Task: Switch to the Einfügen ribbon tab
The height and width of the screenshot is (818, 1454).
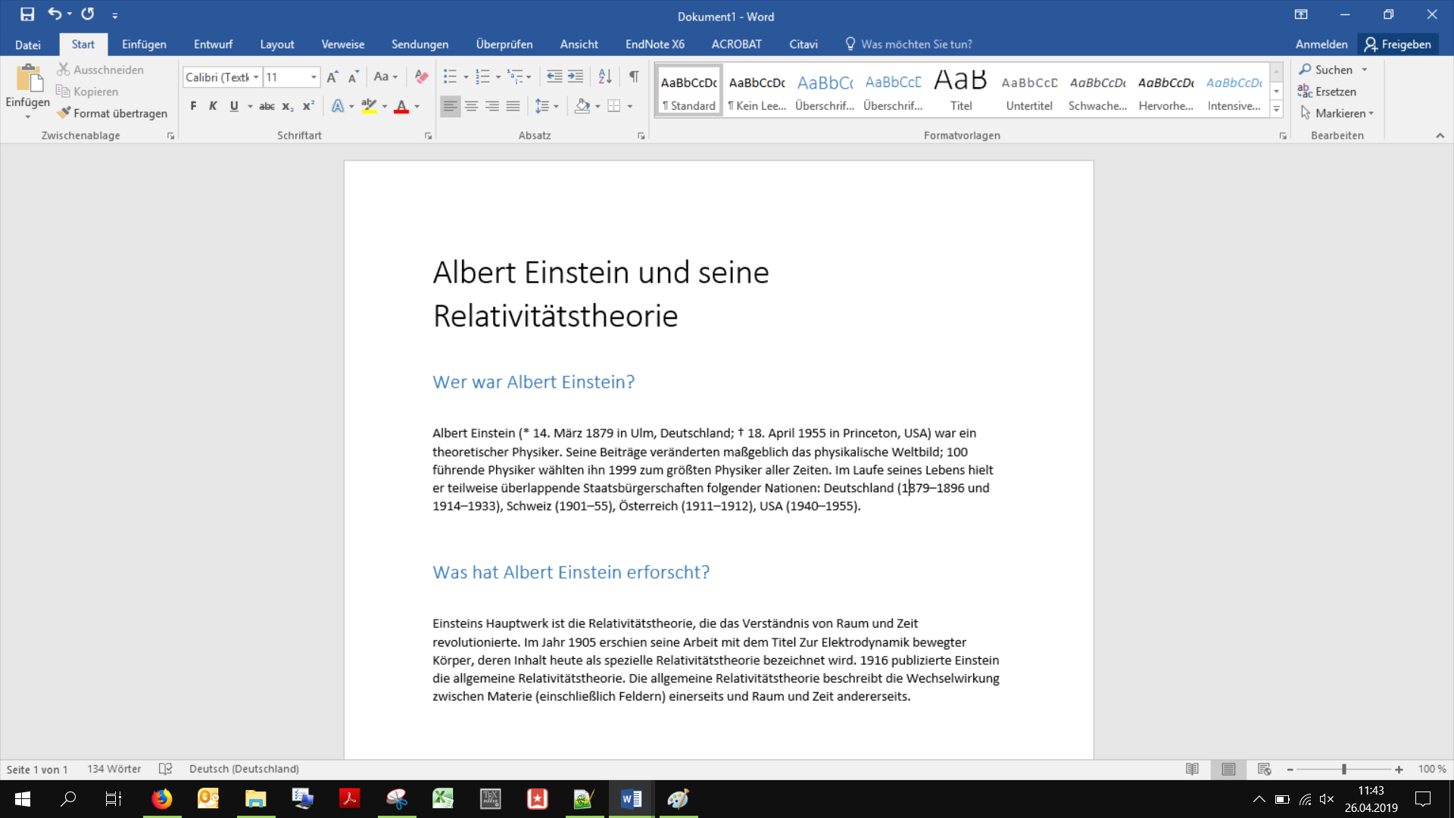Action: coord(144,44)
